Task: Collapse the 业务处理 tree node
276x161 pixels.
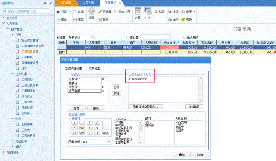Action: click(12, 74)
